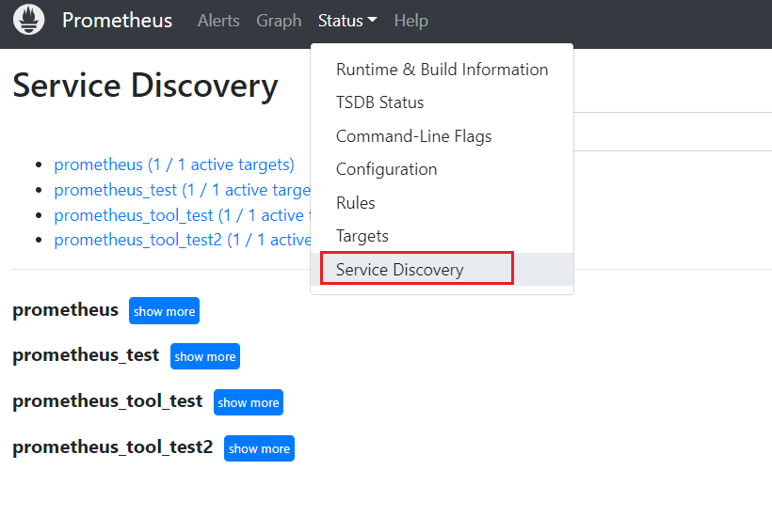Select Runtime & Build Information

point(442,70)
